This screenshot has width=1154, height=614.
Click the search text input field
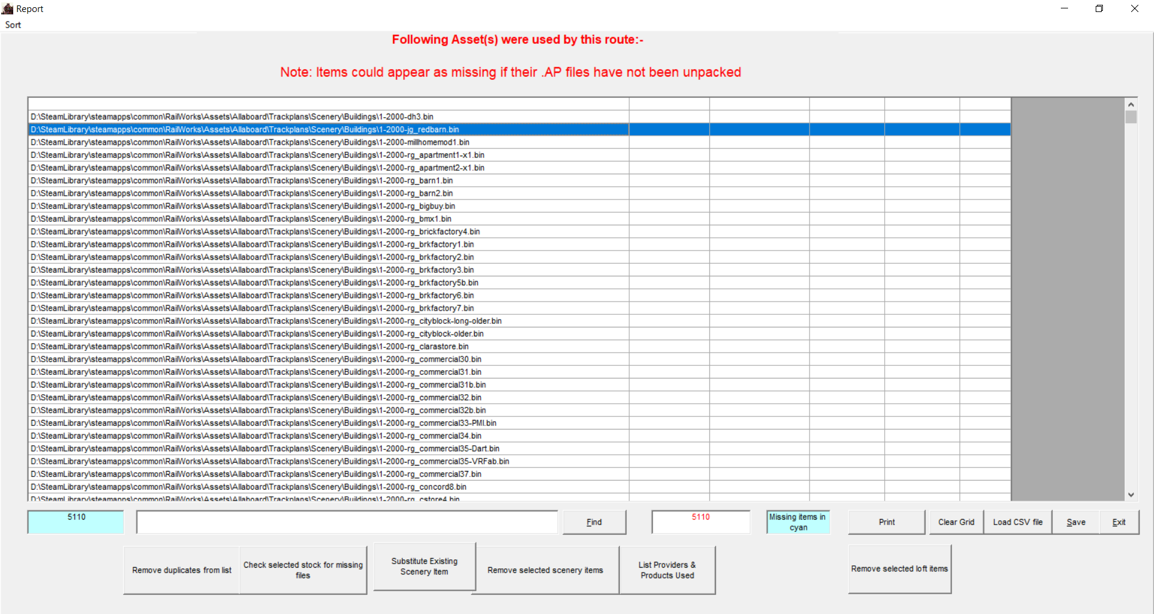347,522
